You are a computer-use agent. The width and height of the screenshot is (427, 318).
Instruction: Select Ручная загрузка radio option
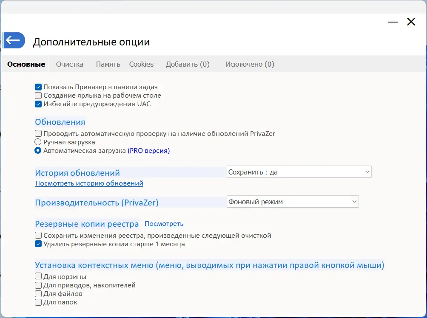tap(38, 142)
